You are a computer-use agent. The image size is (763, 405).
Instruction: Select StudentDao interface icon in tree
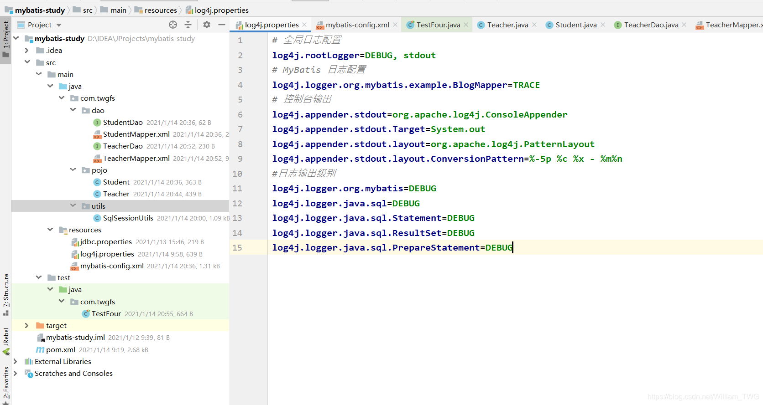point(97,122)
